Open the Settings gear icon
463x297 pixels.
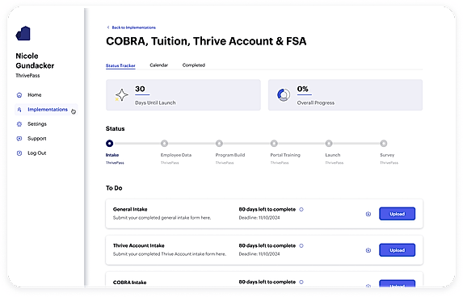pos(19,124)
